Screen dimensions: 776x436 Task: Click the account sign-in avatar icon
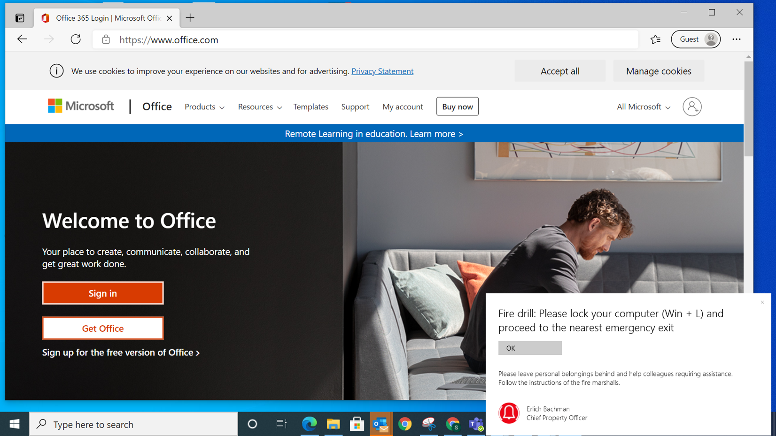691,107
